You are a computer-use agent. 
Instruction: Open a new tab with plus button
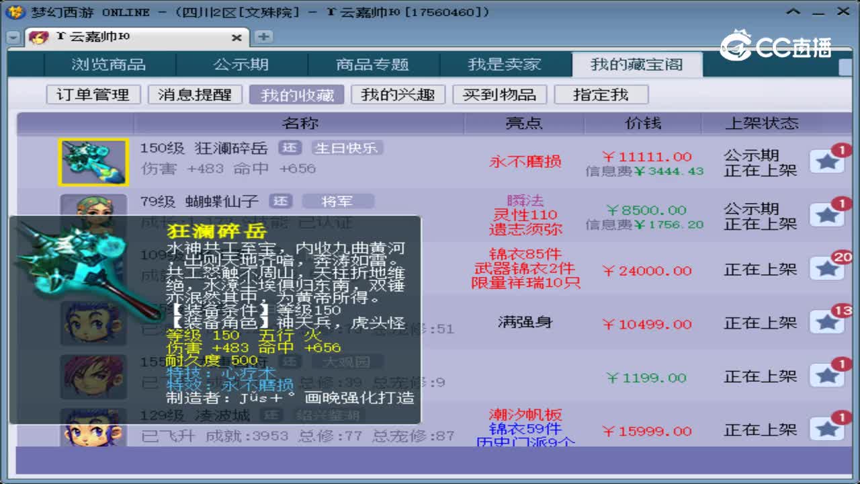264,37
